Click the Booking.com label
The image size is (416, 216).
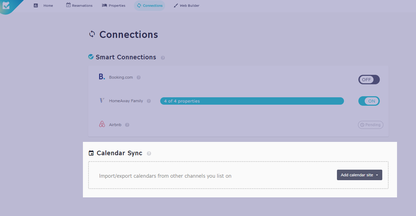point(121,77)
